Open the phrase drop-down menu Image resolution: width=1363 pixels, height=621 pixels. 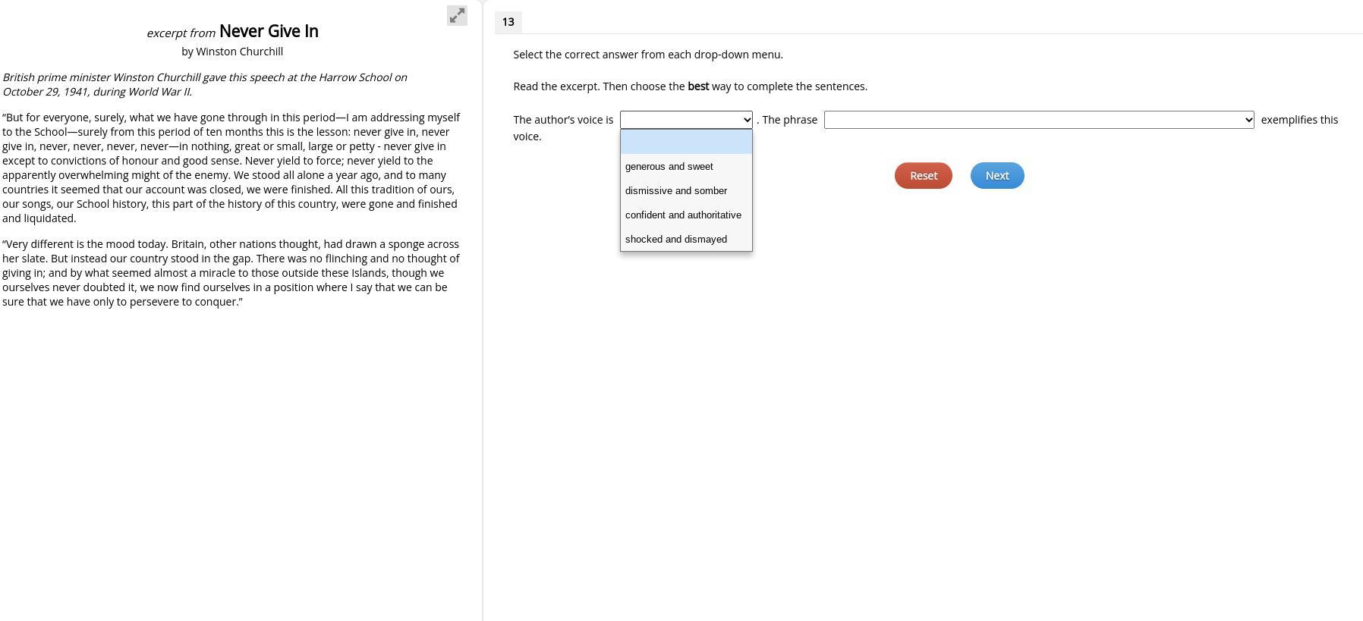click(1039, 120)
